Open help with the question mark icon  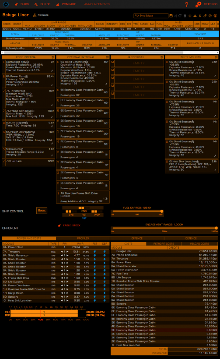click(187, 4)
